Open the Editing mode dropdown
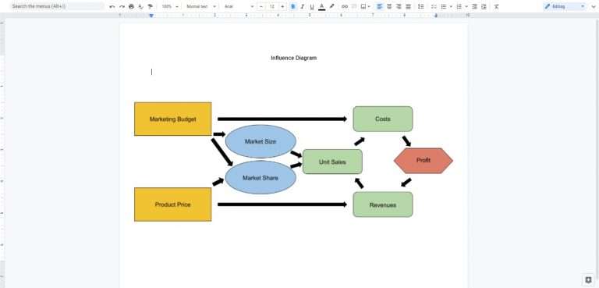This screenshot has height=288, width=599. (565, 6)
